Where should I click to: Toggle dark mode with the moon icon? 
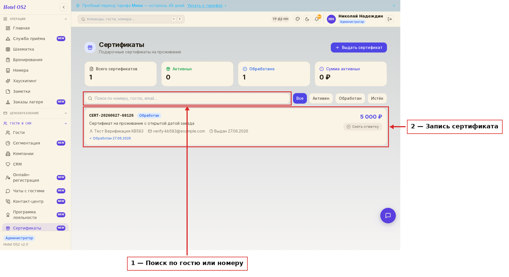307,19
